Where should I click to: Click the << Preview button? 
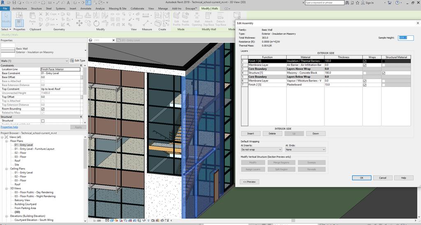pyautogui.click(x=250, y=182)
